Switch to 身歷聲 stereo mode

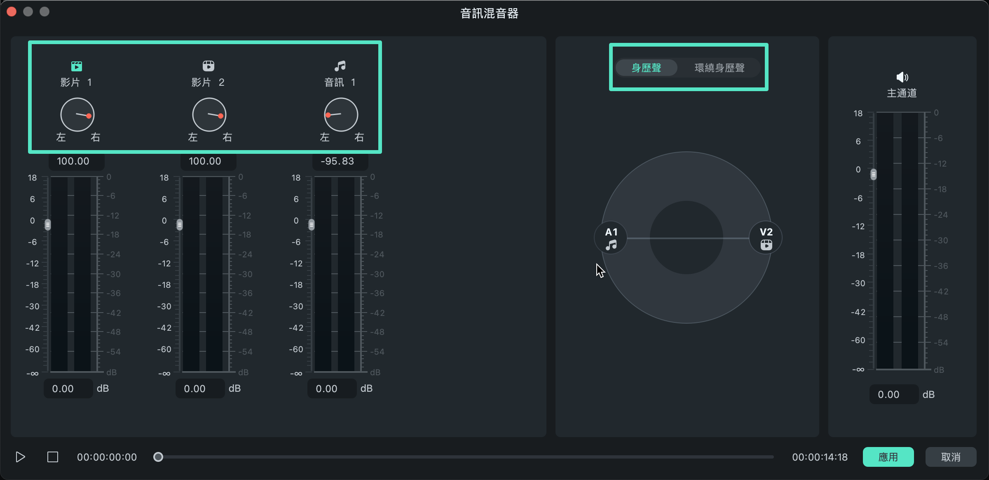click(646, 68)
